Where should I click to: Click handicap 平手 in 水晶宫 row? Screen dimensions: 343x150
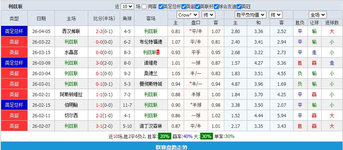coord(196,52)
